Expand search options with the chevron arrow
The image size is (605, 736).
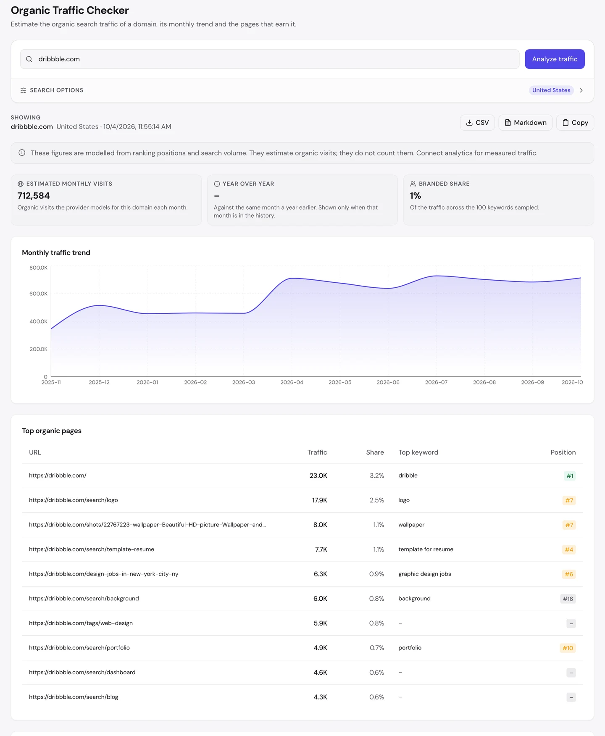(581, 90)
